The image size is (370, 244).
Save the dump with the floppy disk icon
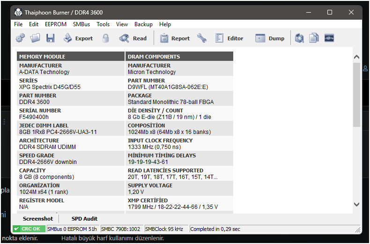click(x=51, y=38)
